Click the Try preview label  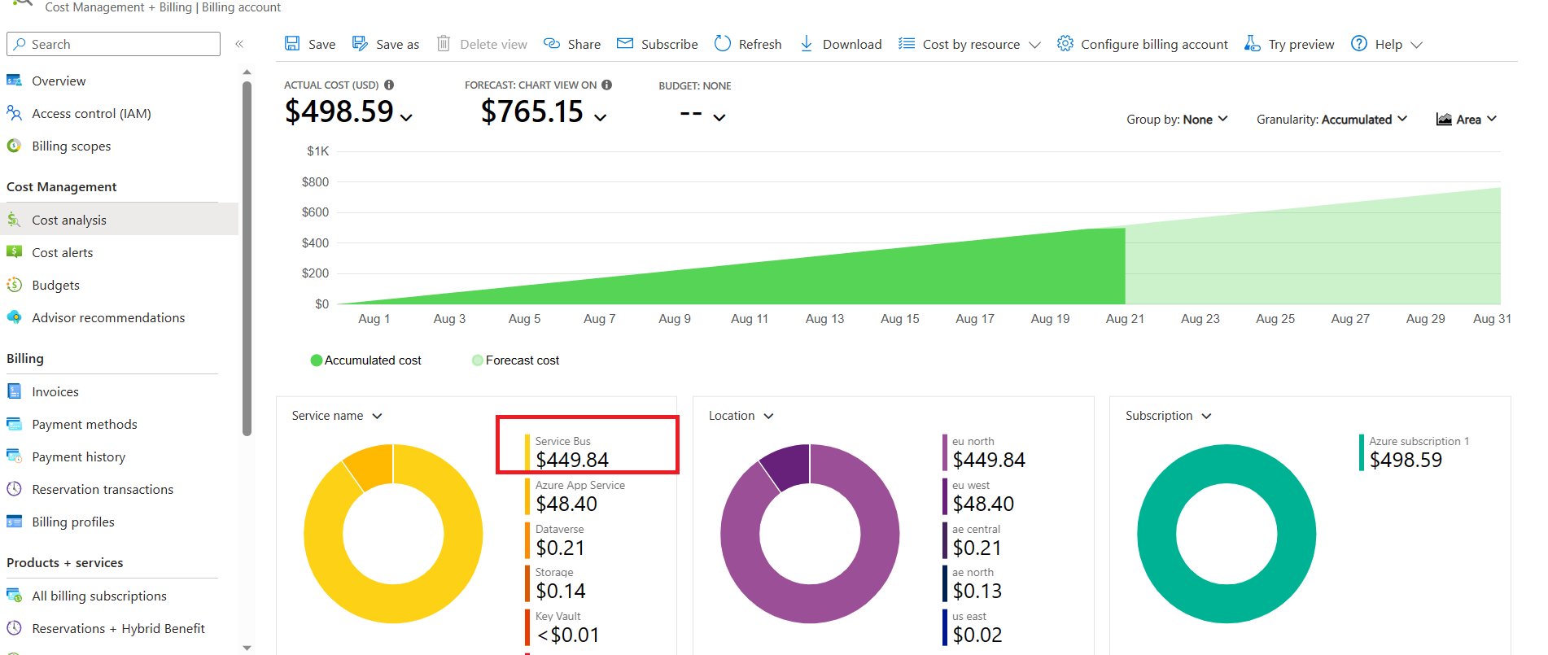[x=1301, y=44]
